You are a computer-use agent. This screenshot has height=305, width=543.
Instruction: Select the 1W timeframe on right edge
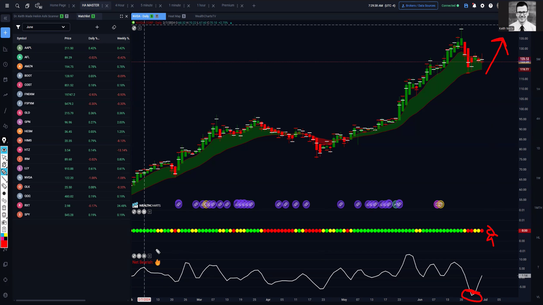[x=538, y=178]
